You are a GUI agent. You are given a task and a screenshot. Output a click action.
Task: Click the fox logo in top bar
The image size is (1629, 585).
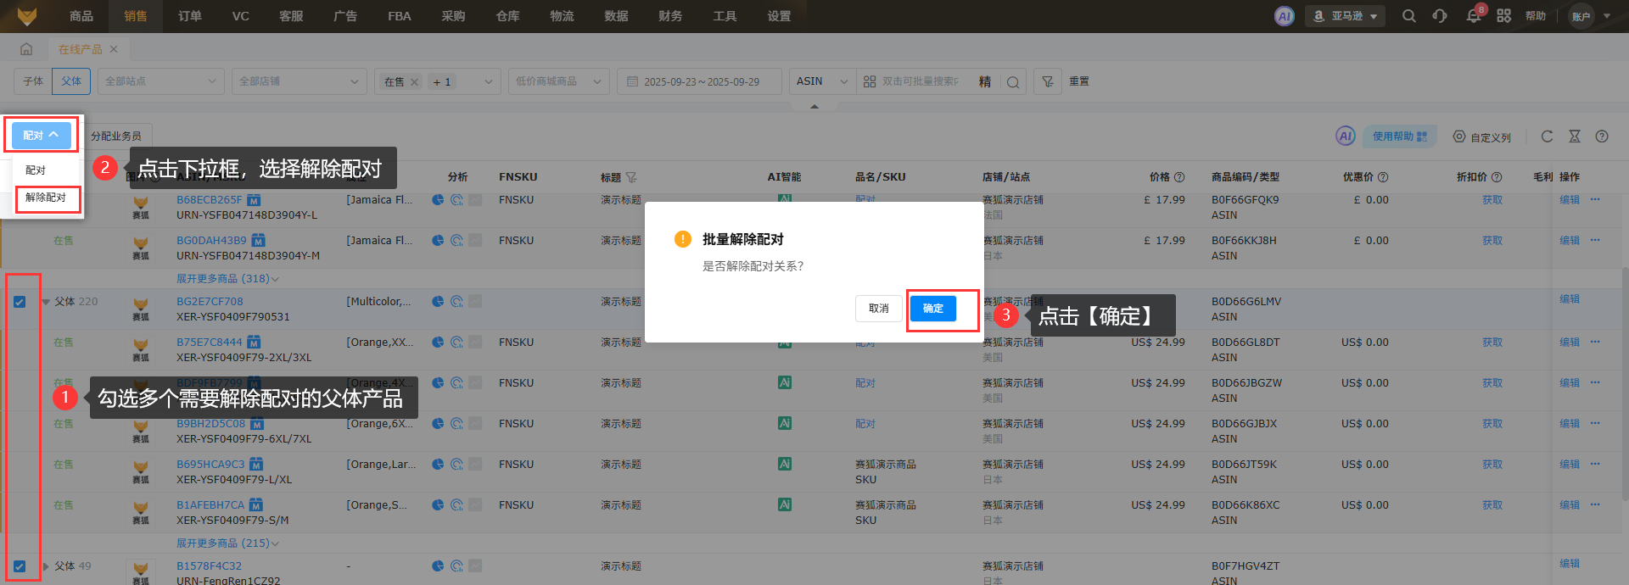click(x=27, y=16)
